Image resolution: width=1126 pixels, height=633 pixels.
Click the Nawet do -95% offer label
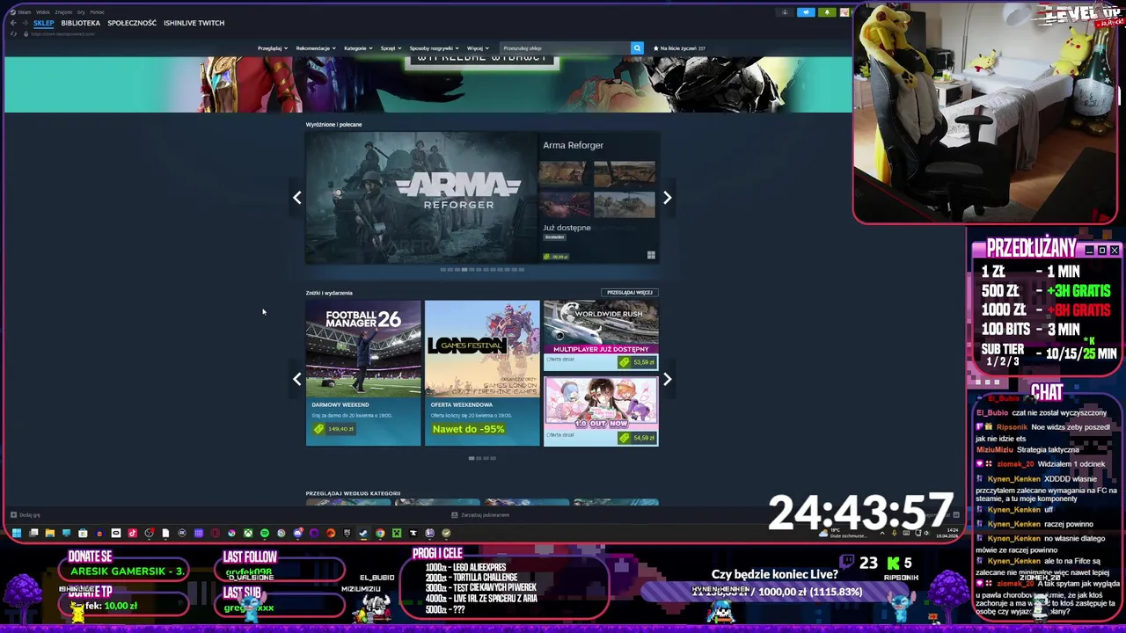click(x=468, y=429)
